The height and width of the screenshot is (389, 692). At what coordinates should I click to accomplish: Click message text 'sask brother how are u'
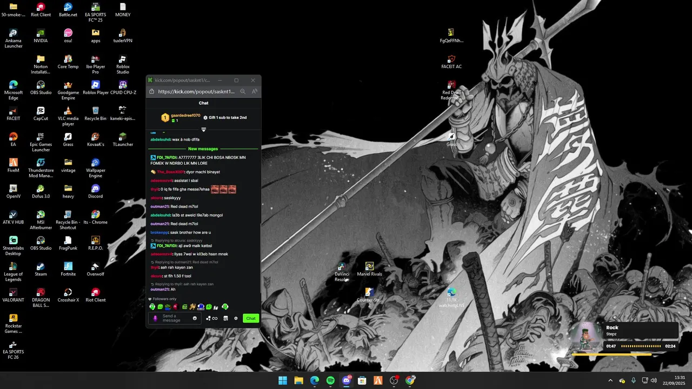[190, 232]
